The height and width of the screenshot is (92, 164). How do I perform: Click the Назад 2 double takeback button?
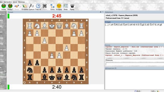10,6
